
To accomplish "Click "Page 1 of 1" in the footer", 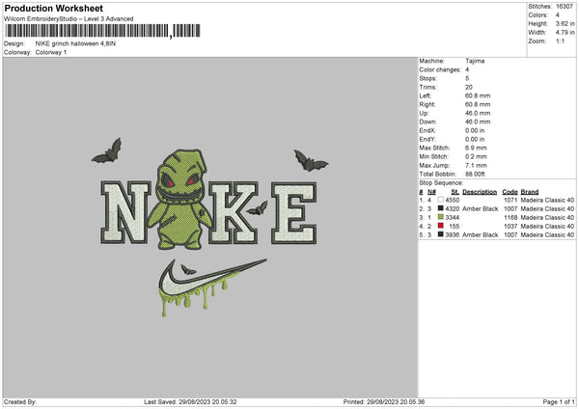I will pyautogui.click(x=559, y=402).
